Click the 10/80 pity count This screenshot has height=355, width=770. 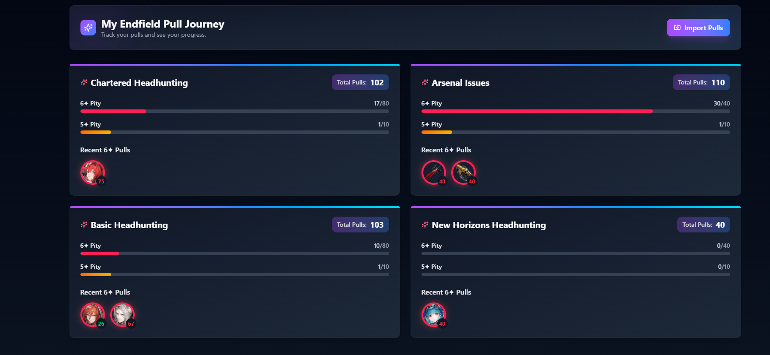coord(381,246)
